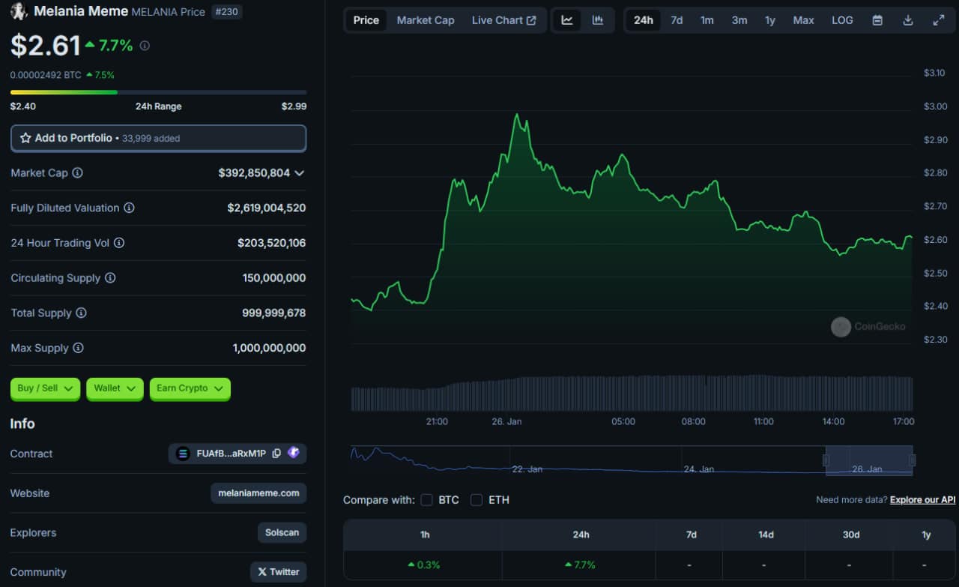Screen dimensions: 959x587
Task: Expand the Market Cap value chevron
Action: point(300,173)
